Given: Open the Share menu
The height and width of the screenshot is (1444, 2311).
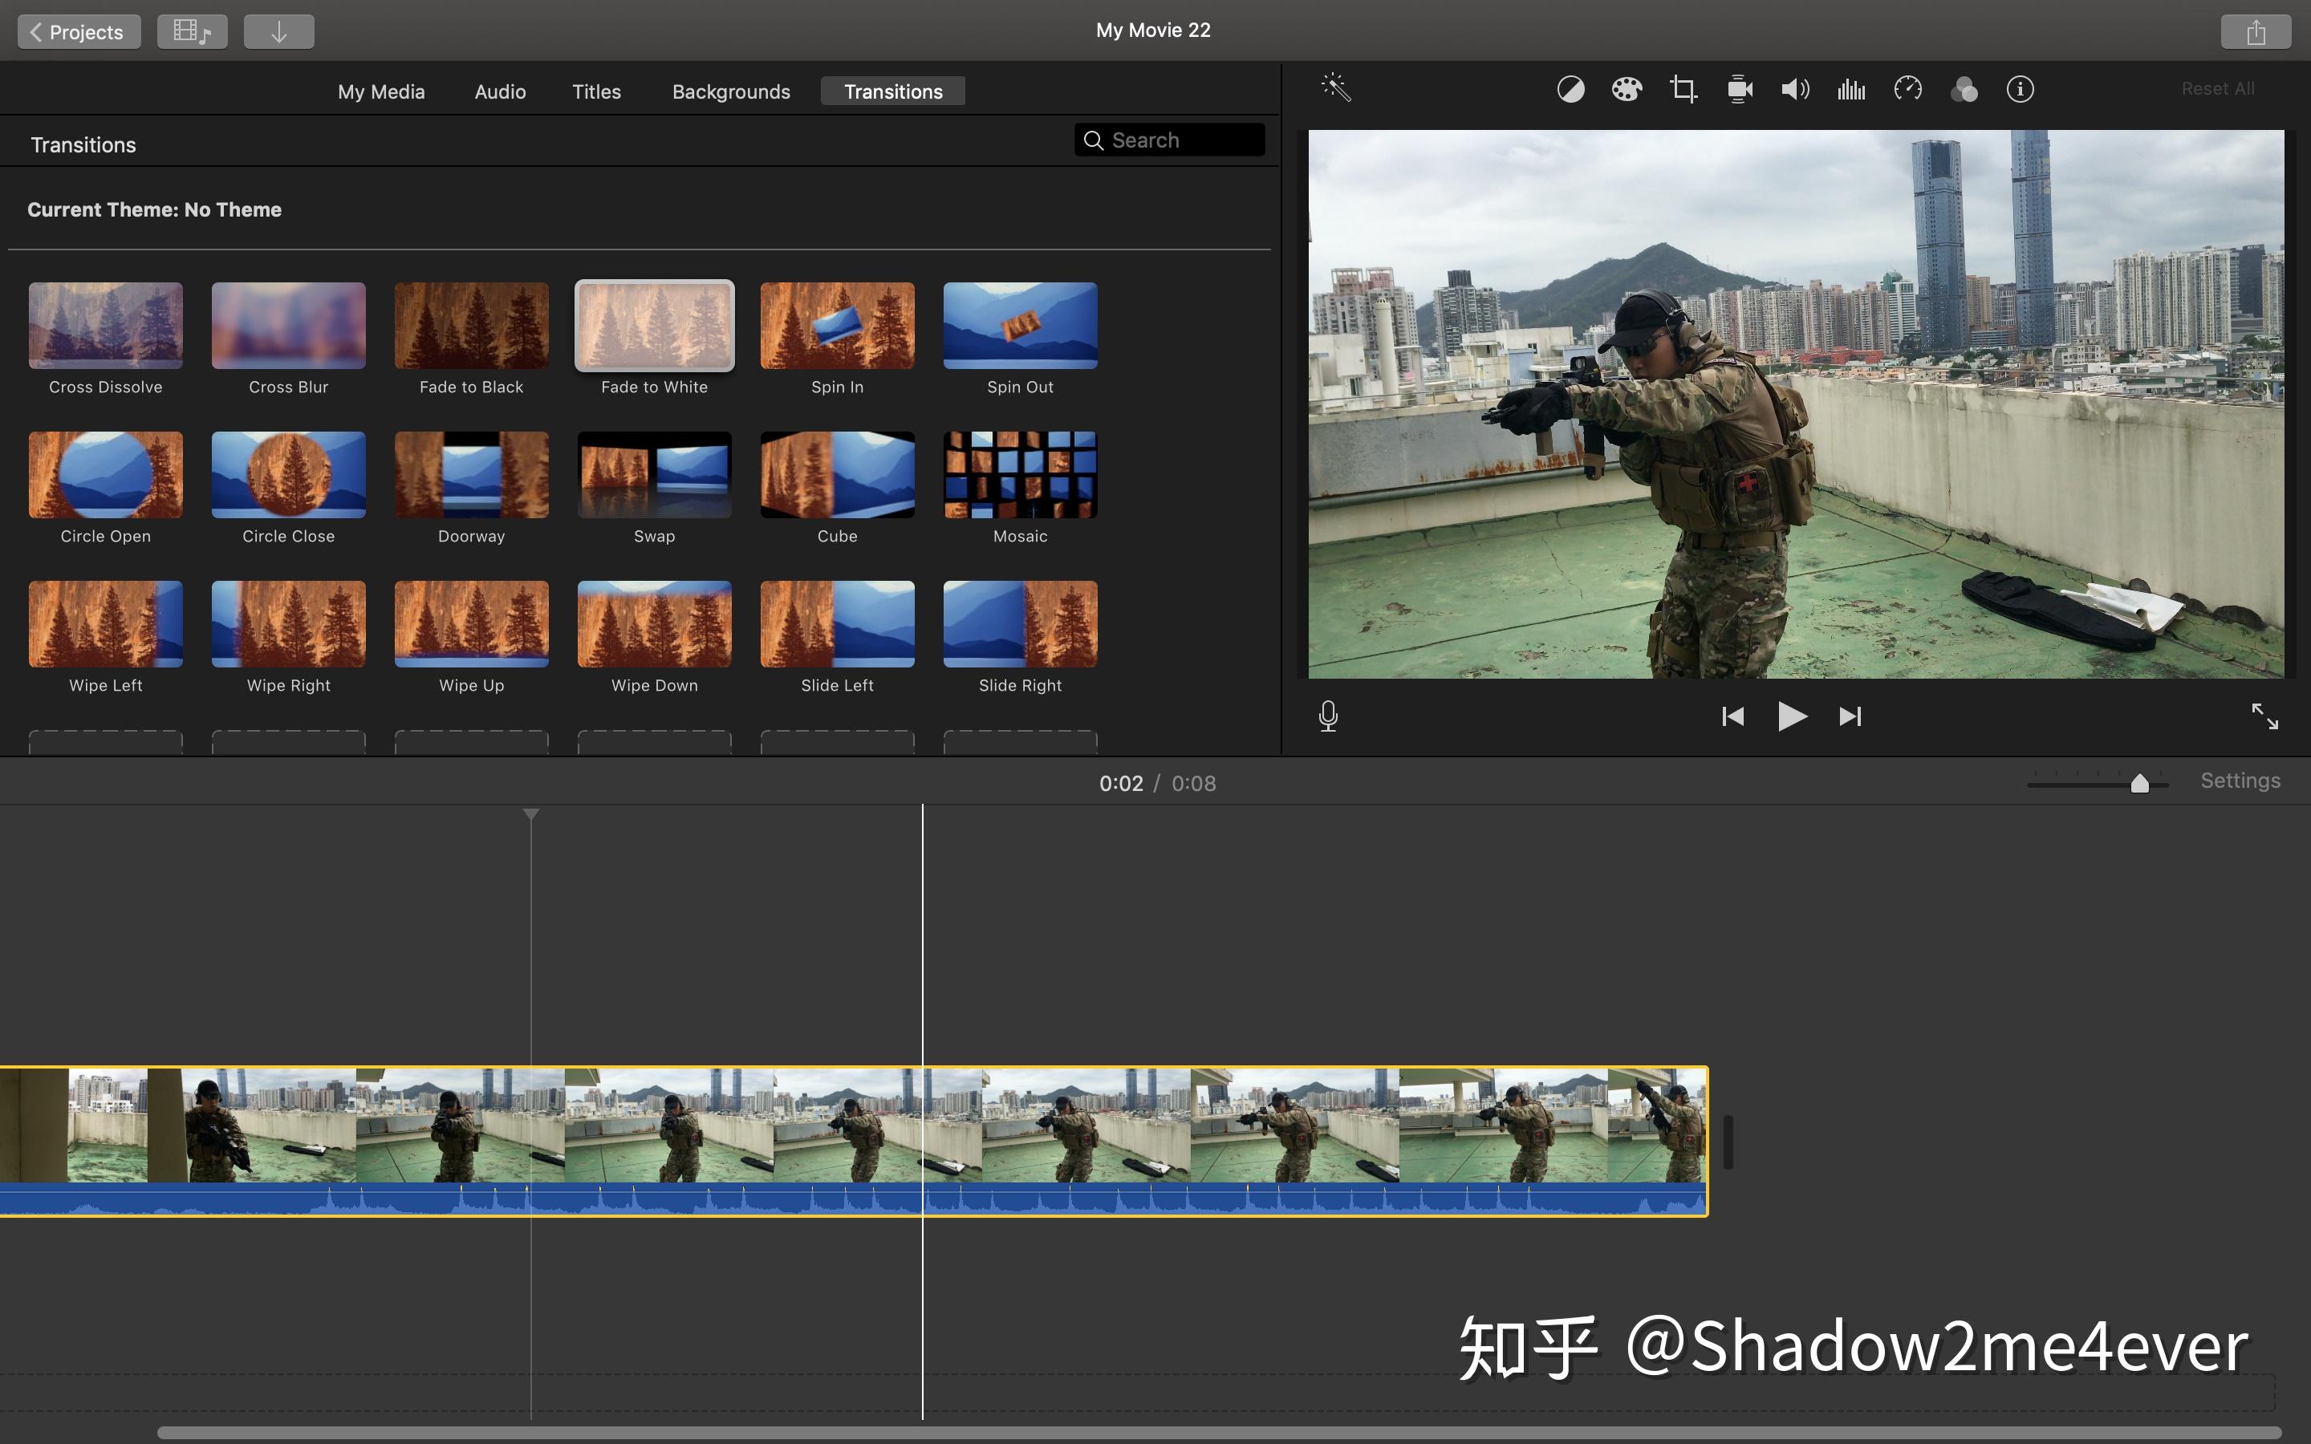Looking at the screenshot, I should point(2256,30).
